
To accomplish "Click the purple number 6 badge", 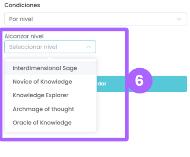I will pos(139,81).
